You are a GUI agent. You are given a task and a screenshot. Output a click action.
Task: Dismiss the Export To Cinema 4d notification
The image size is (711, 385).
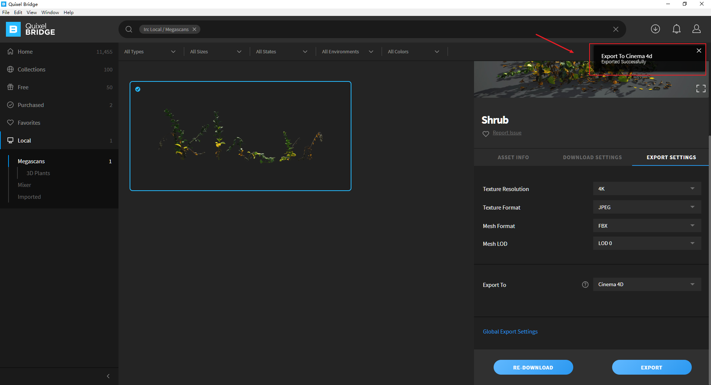coord(699,50)
